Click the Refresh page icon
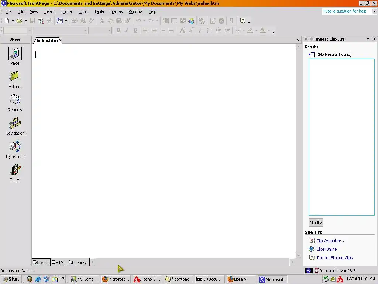This screenshot has height=284, width=378. pyautogui.click(x=213, y=21)
